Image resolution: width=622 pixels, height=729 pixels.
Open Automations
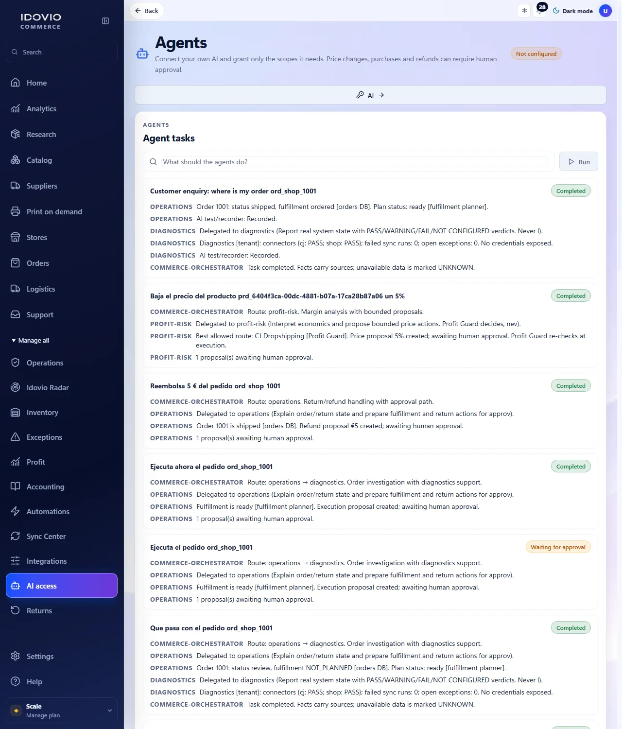[62, 512]
